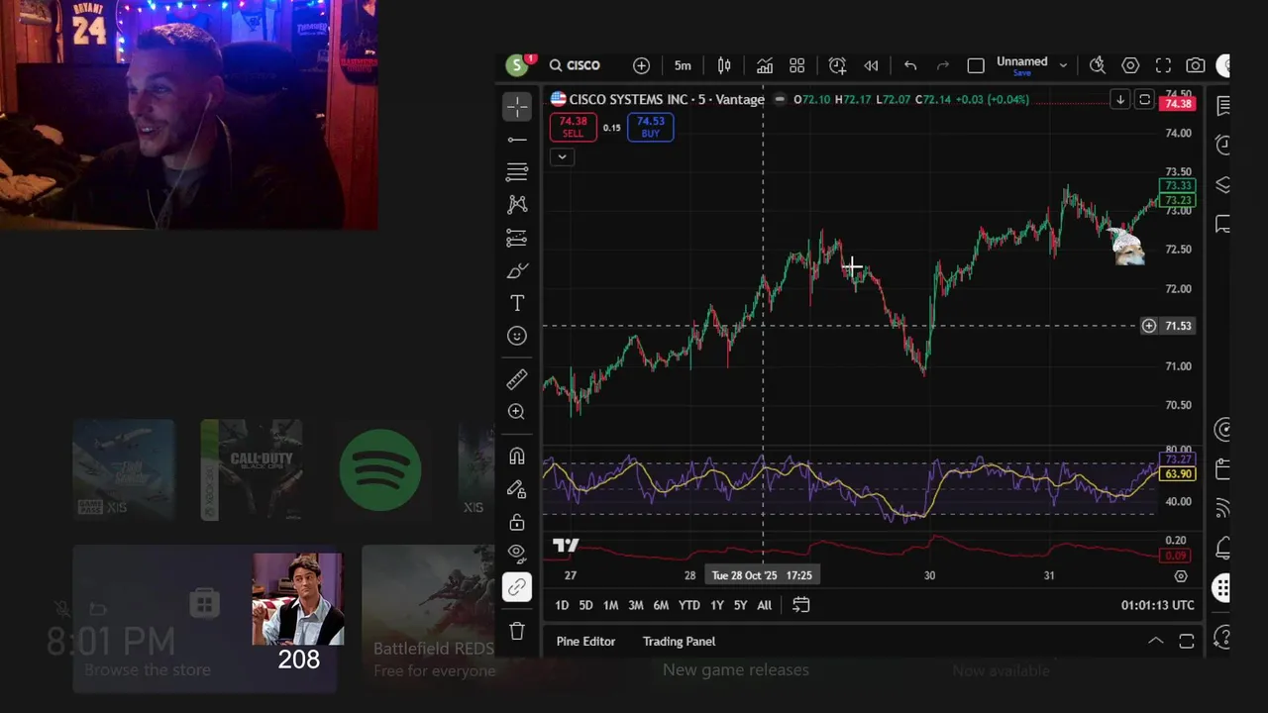This screenshot has height=713, width=1268.
Task: Create an alert with clock icon
Action: pyautogui.click(x=838, y=65)
